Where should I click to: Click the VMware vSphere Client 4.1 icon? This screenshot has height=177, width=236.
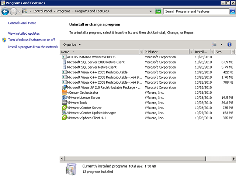(x=64, y=118)
